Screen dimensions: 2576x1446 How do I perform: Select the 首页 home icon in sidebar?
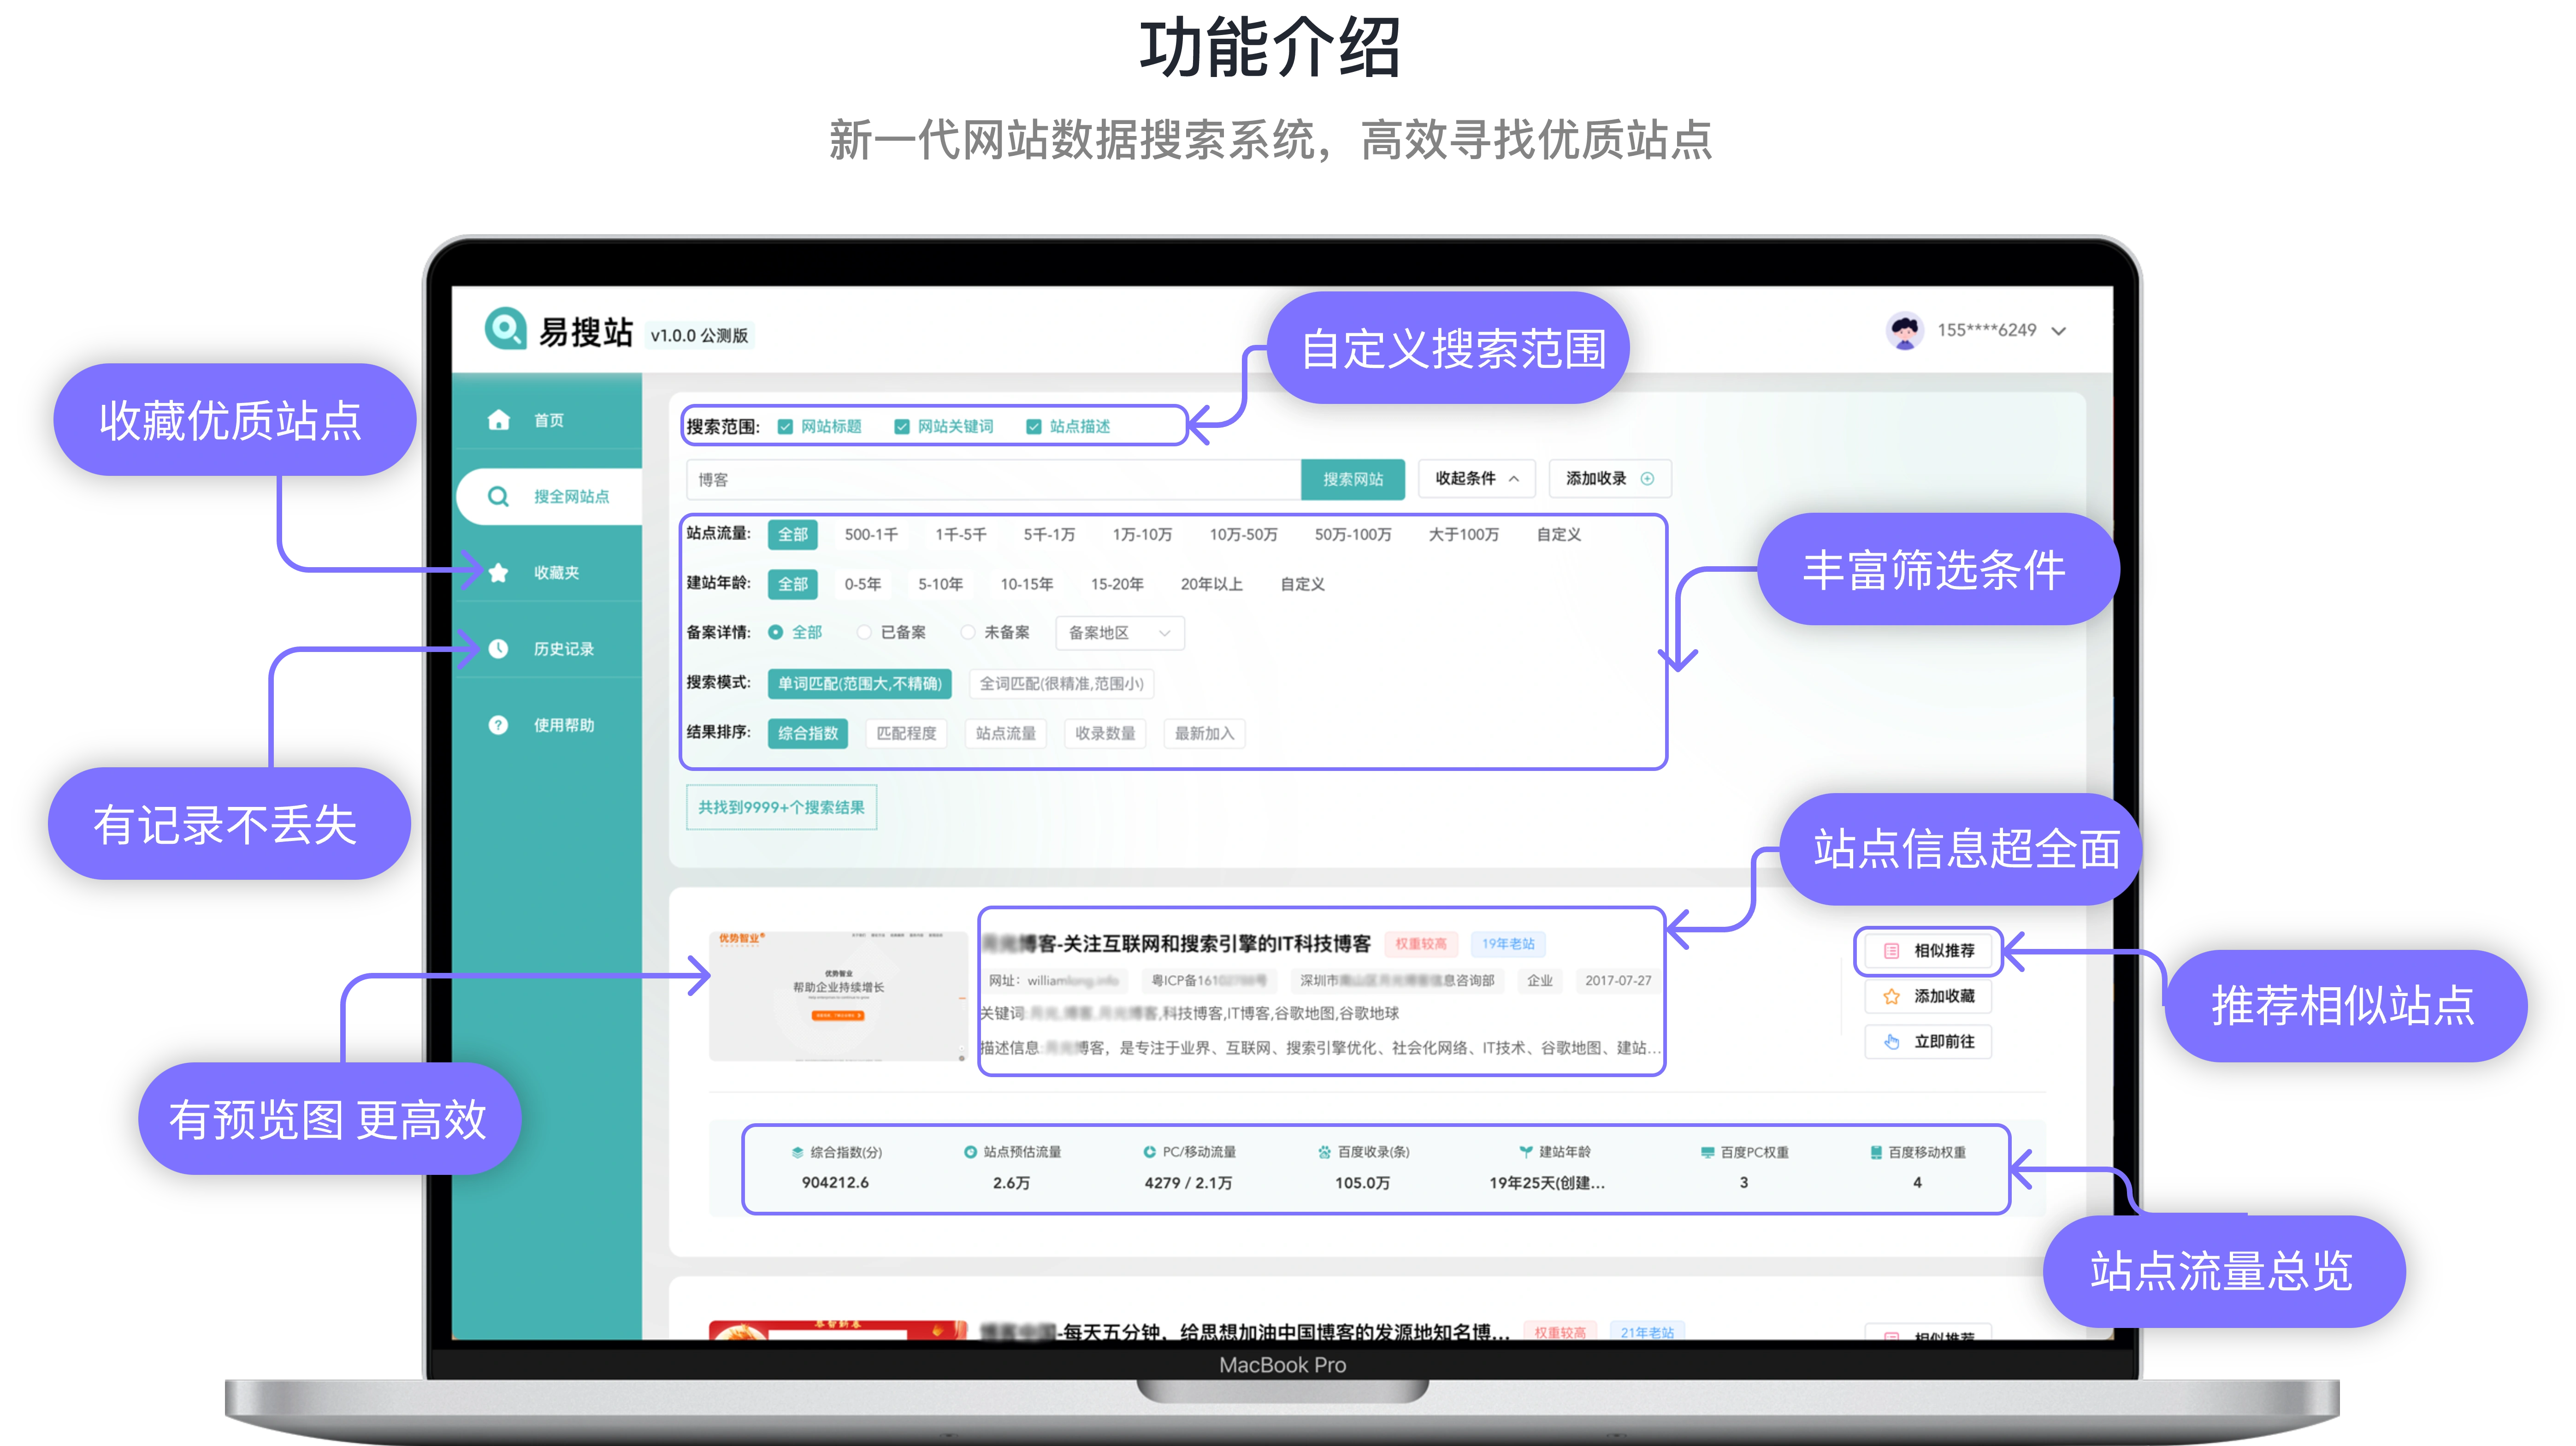[x=499, y=420]
